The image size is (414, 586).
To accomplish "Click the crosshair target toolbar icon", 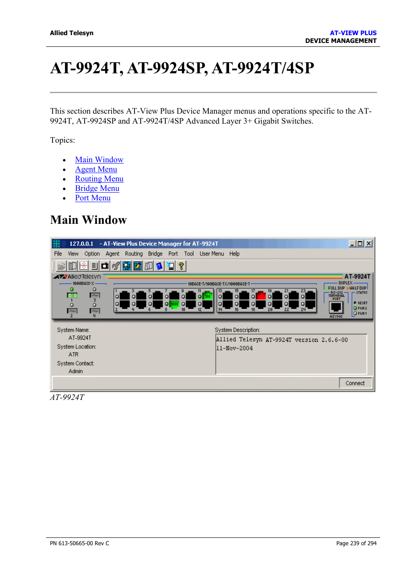I will [x=83, y=266].
